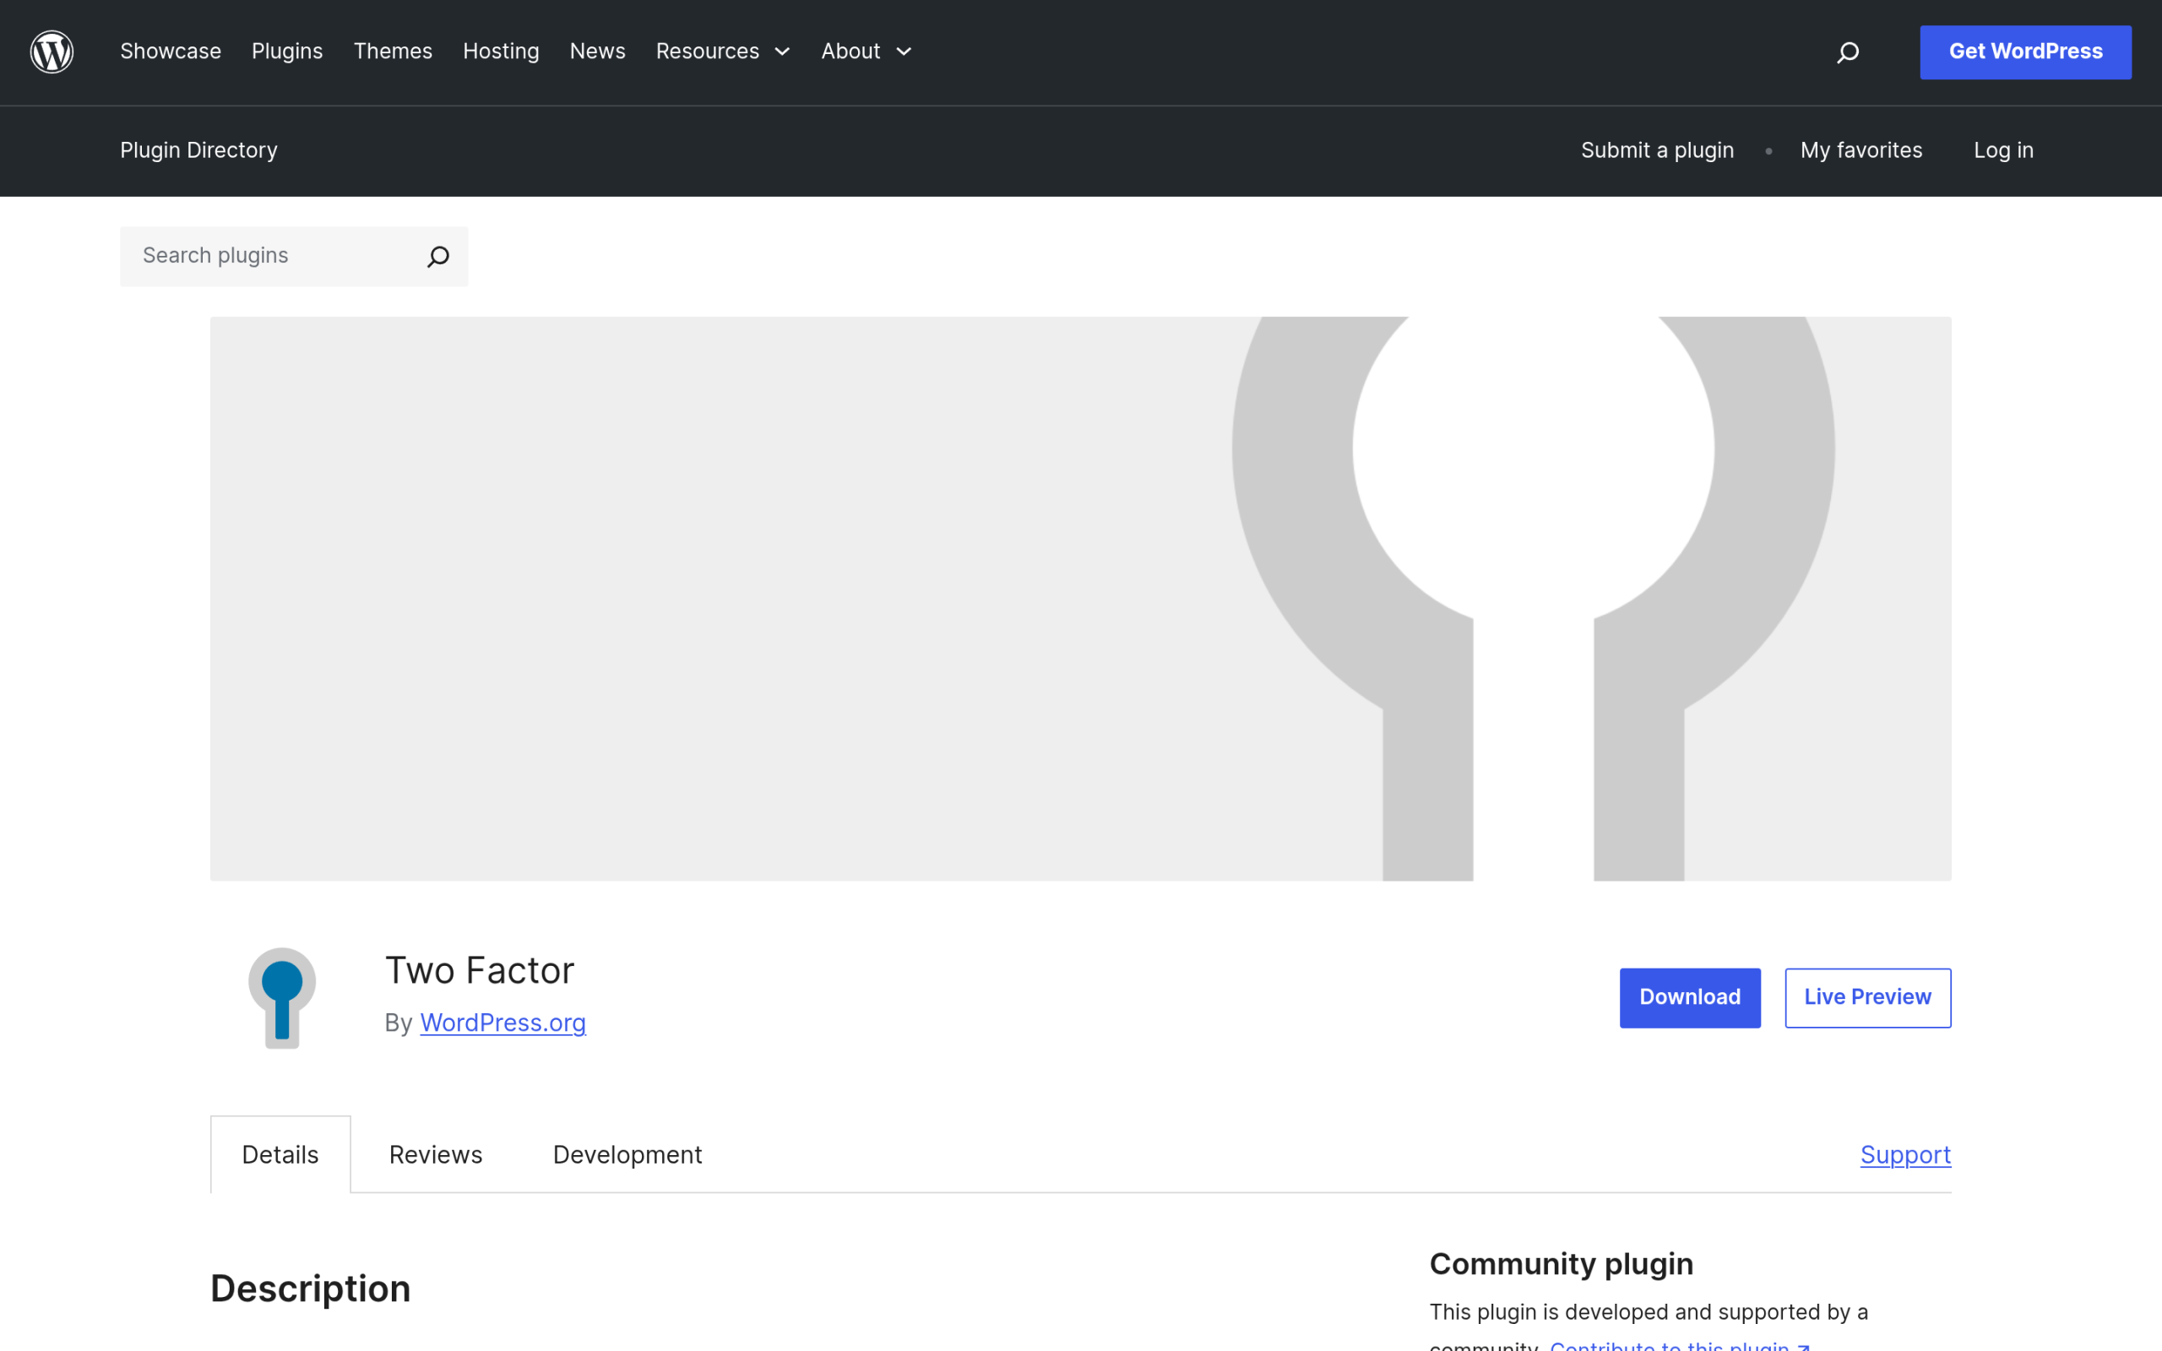Expand the About dropdown menu

[866, 52]
